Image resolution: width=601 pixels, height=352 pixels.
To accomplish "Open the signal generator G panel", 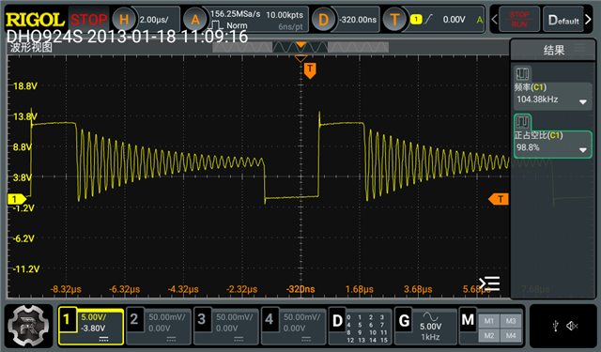I will click(425, 327).
